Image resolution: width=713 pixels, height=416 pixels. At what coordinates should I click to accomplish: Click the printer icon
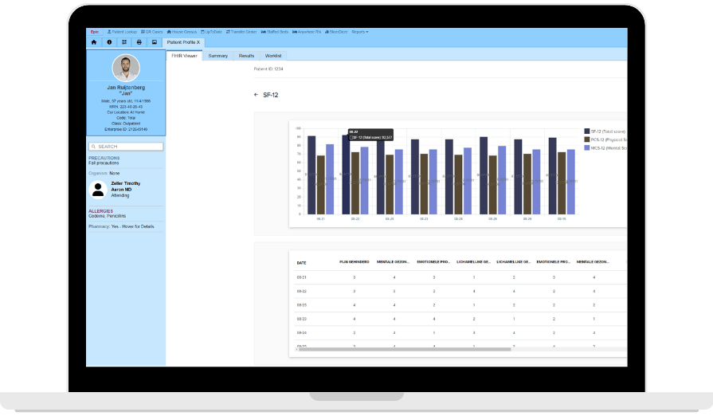click(x=139, y=41)
